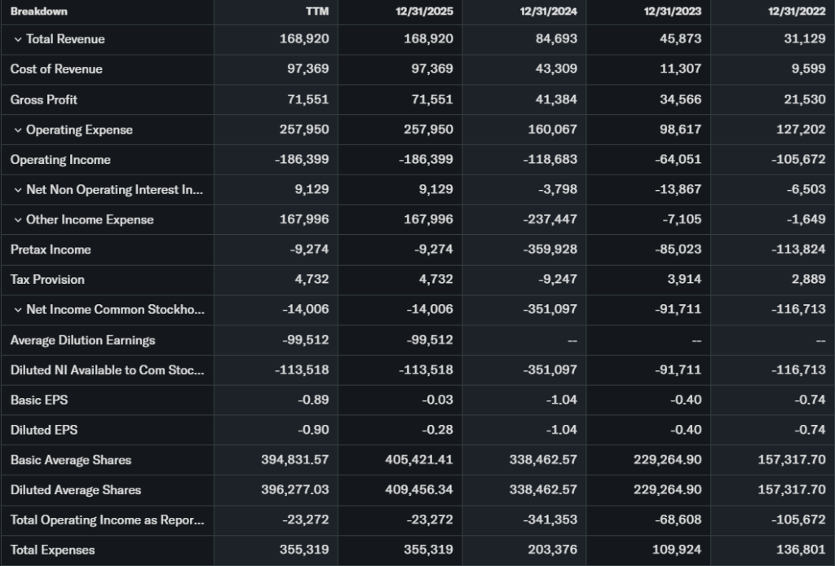This screenshot has height=566, width=835.
Task: Click the TTM column header
Action: point(316,11)
